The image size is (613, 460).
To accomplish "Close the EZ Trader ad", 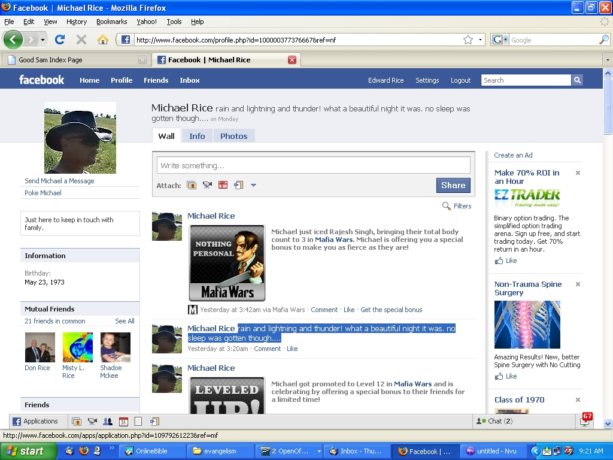I will click(578, 173).
